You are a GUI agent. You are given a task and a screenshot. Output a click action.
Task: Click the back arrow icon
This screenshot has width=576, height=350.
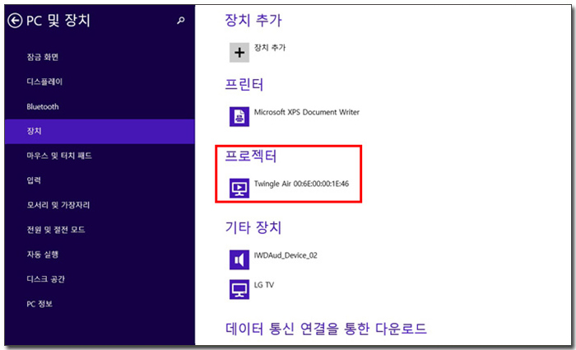[14, 21]
